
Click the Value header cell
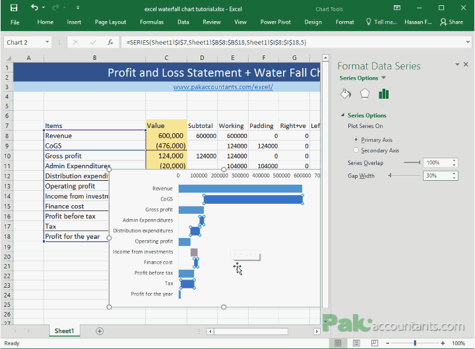coord(166,125)
